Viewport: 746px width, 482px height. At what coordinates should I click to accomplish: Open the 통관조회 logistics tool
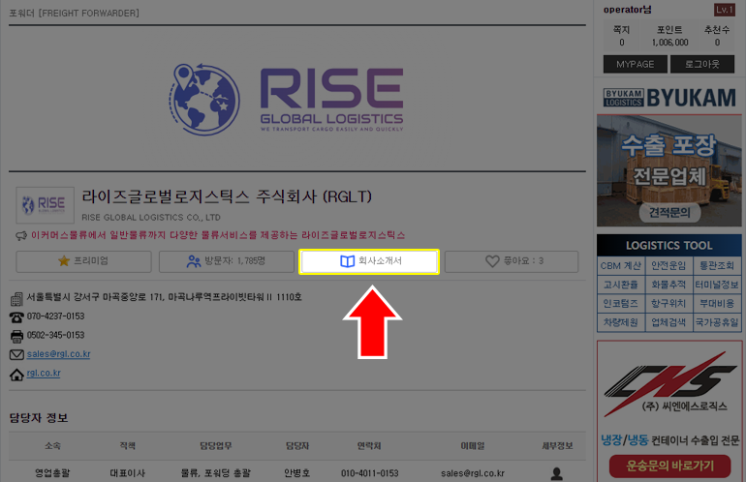717,266
